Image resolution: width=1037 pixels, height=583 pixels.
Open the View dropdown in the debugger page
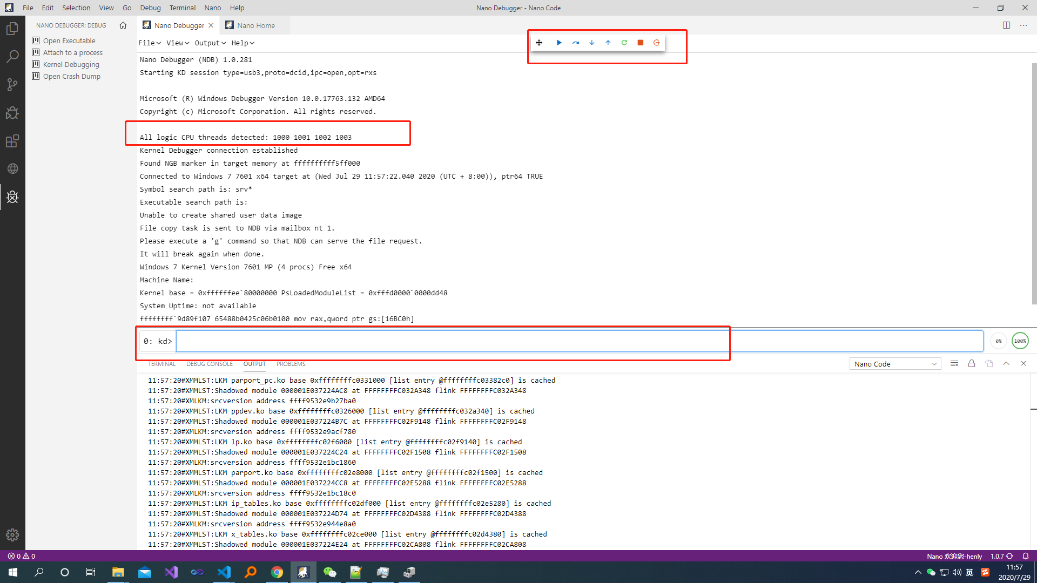(x=178, y=43)
